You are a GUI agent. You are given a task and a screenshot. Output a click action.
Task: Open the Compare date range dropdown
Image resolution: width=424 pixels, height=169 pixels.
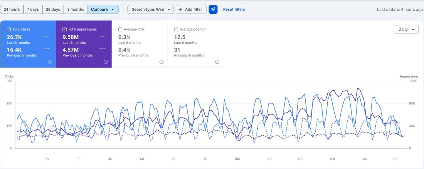[103, 10]
